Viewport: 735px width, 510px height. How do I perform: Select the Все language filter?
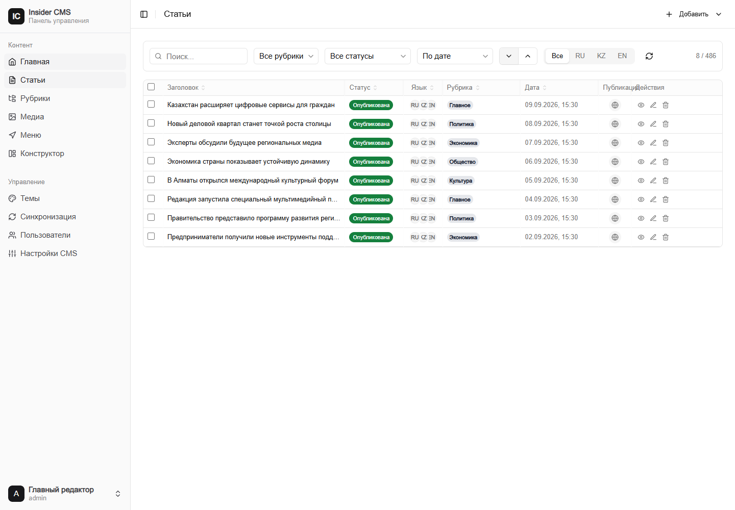[557, 56]
